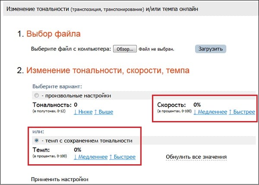Select the произвольные настройки radio button
This screenshot has width=259, height=185.
coord(36,96)
